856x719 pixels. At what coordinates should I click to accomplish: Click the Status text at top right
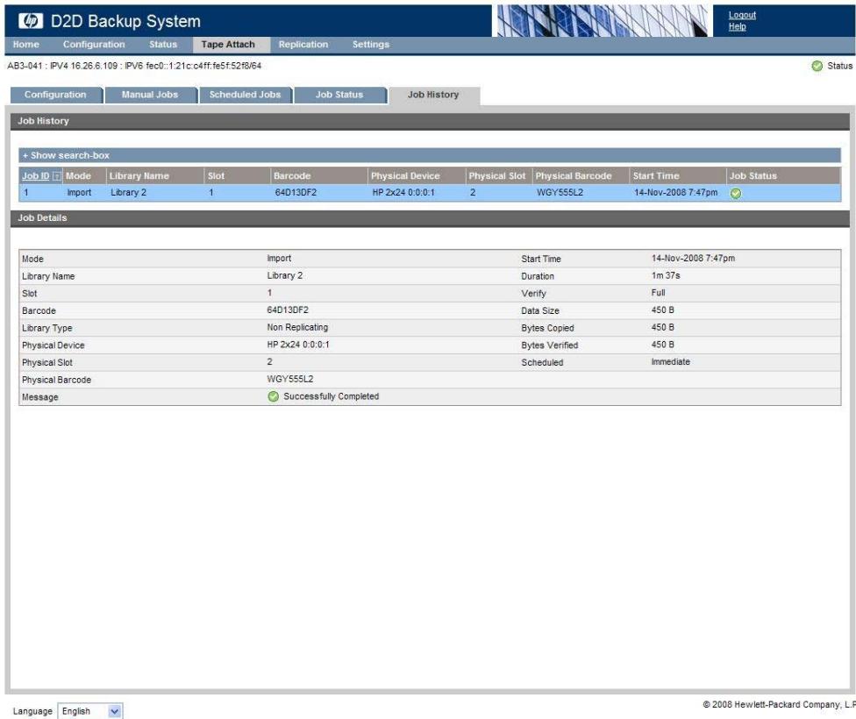(839, 66)
